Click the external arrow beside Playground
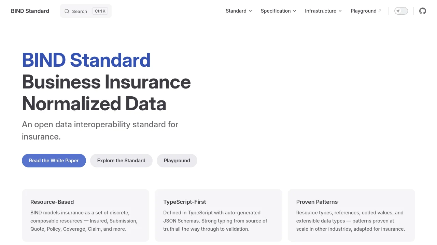 pyautogui.click(x=380, y=11)
